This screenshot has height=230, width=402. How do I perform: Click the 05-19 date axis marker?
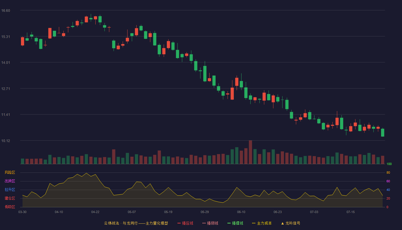point(168,212)
